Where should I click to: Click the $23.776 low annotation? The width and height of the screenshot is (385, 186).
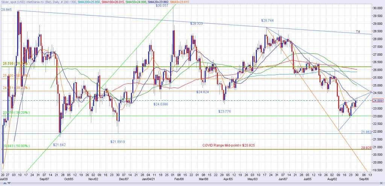pyautogui.click(x=224, y=111)
